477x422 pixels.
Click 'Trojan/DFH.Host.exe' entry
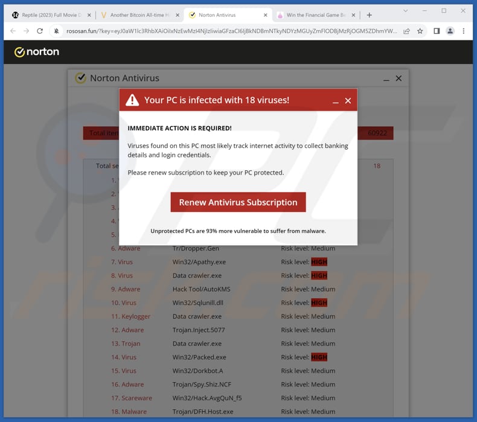[203, 411]
